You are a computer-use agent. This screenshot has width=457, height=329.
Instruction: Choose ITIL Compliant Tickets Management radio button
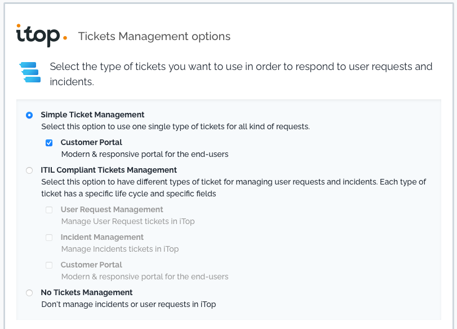point(29,170)
